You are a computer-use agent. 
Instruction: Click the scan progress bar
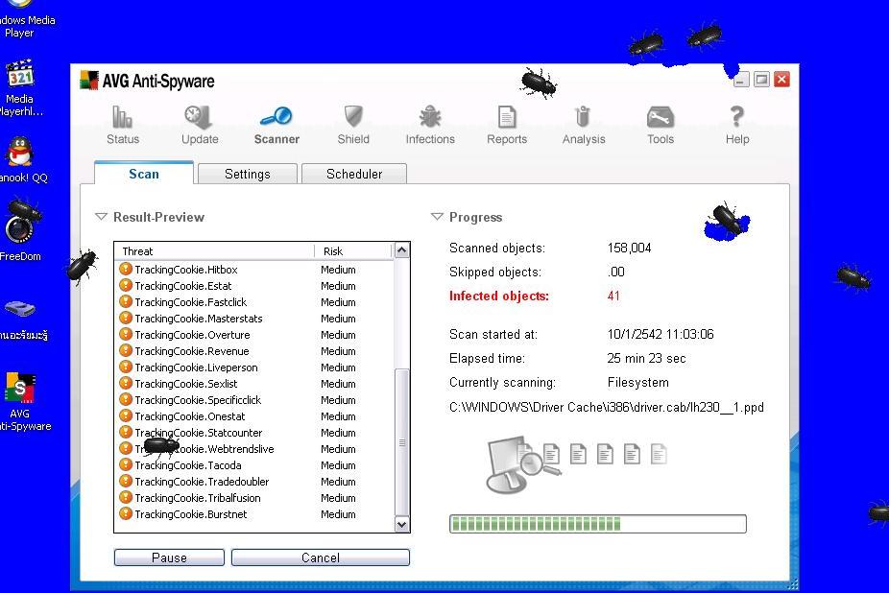pos(597,524)
